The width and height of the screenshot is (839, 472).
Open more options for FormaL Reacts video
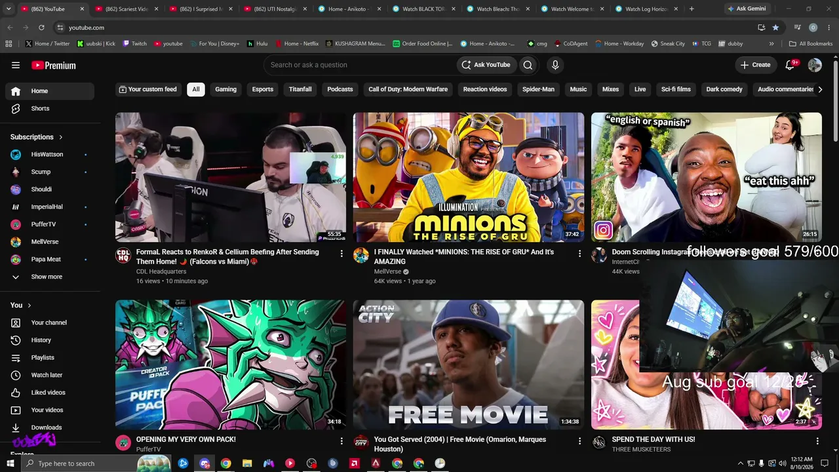[x=341, y=253]
